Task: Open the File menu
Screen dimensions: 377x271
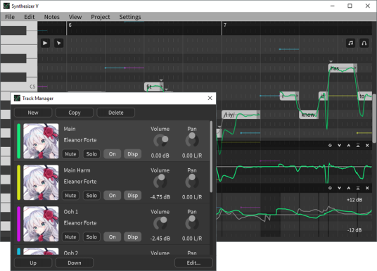Action: [10, 17]
